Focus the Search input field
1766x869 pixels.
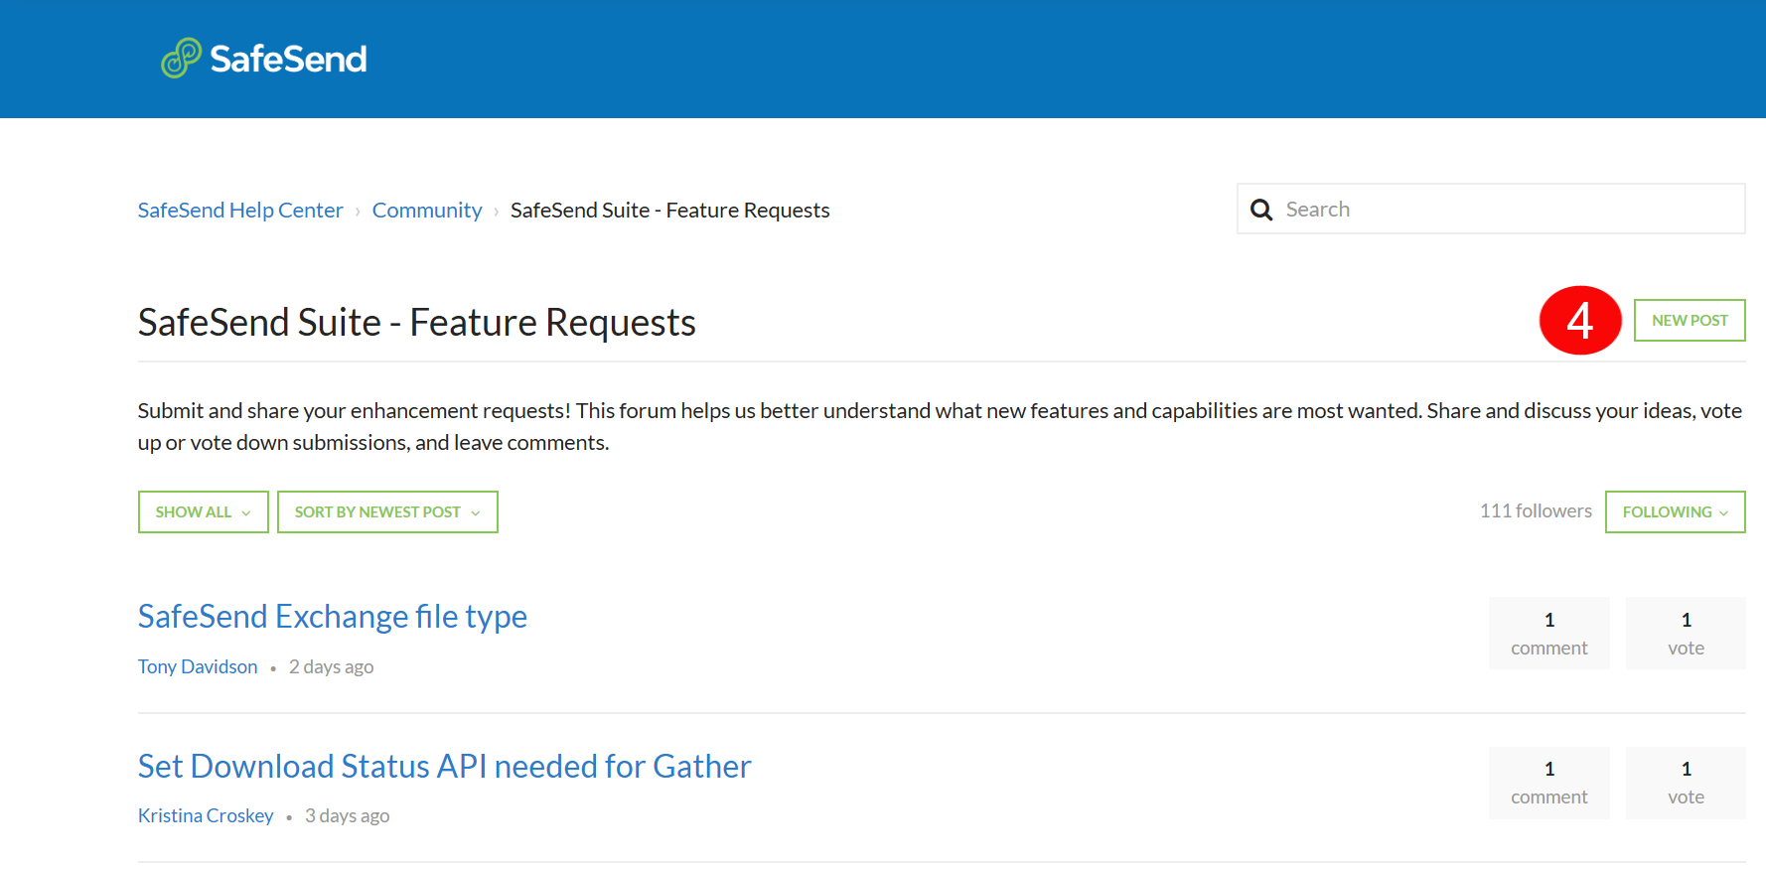click(1491, 209)
